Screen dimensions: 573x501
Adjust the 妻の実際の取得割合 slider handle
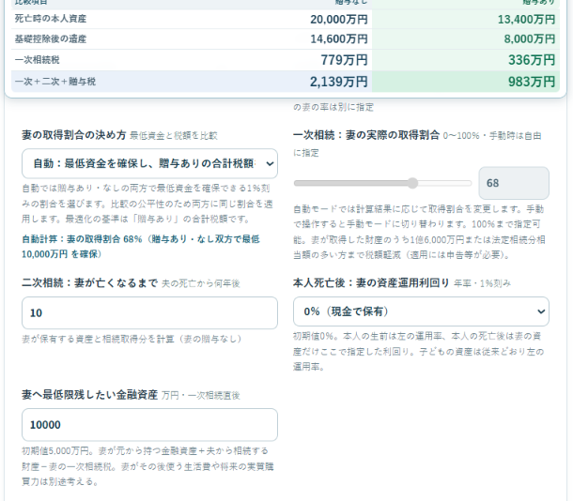coord(412,183)
